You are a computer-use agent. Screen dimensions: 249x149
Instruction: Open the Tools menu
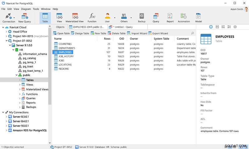pyautogui.click(x=36, y=9)
